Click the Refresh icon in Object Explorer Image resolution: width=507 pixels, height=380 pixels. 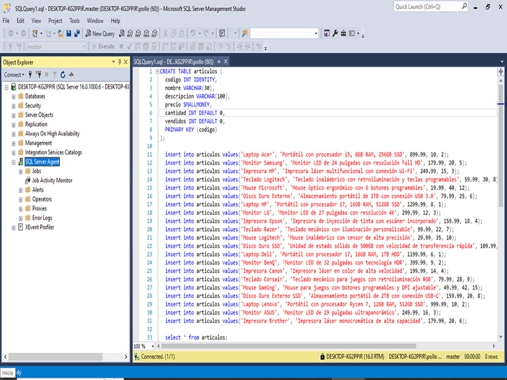point(63,75)
